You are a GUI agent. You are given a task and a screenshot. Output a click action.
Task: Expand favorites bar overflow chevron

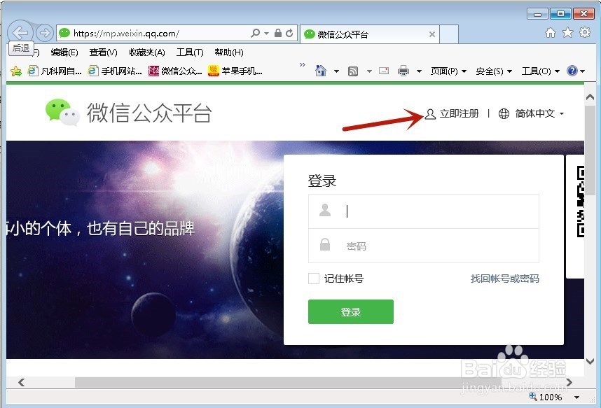pyautogui.click(x=303, y=65)
